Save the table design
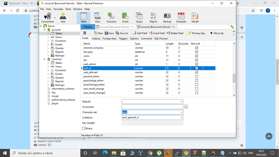This screenshot has height=157, width=279. tap(109, 33)
